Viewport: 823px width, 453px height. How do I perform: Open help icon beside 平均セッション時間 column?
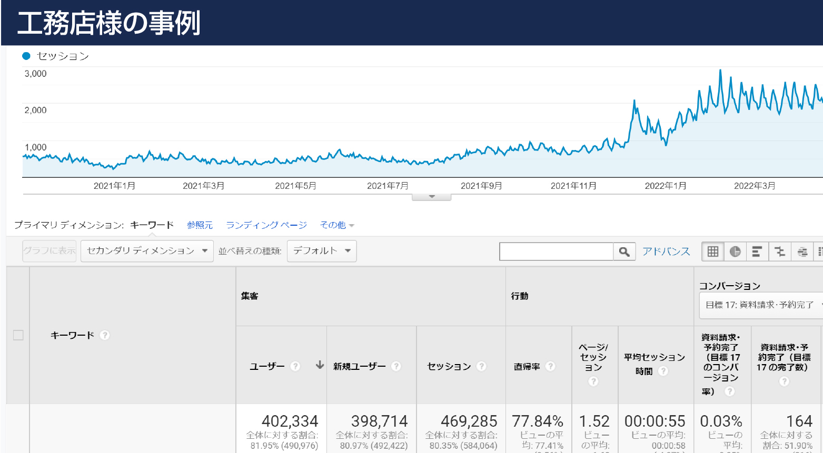pos(663,371)
